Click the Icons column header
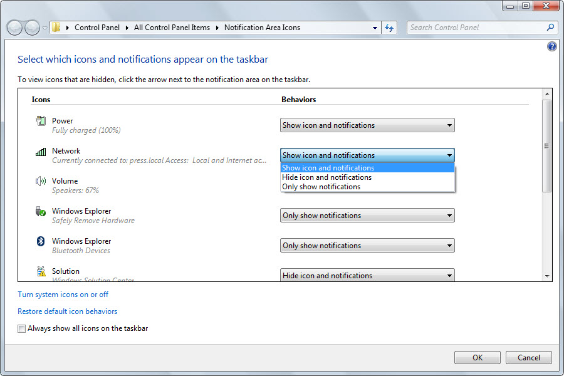 pyautogui.click(x=41, y=100)
